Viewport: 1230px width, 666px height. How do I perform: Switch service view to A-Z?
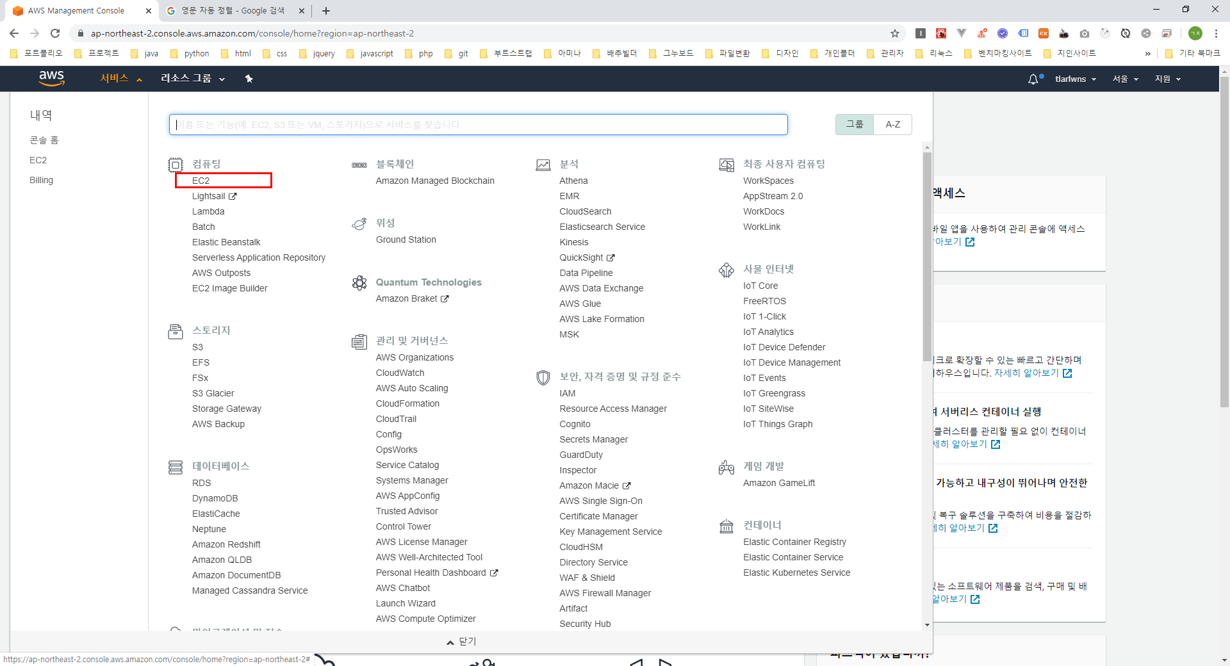tap(893, 124)
